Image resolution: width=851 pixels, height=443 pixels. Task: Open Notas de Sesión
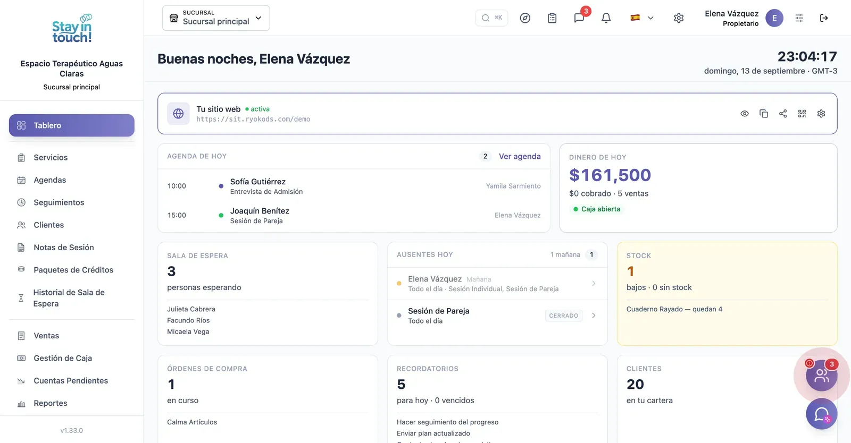72,248
